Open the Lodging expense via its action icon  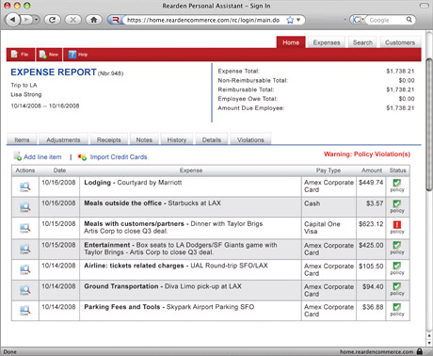point(25,186)
